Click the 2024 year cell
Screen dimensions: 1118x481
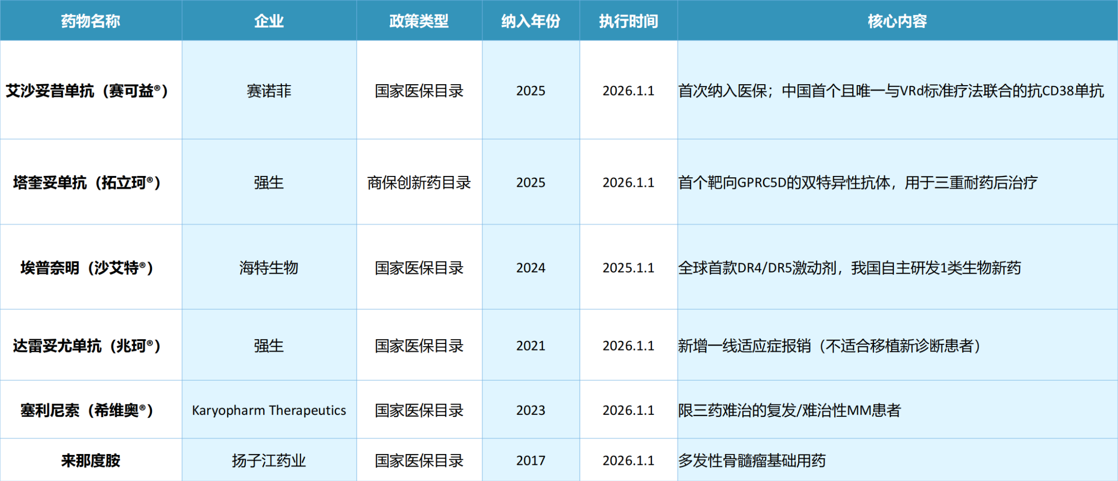pos(531,267)
